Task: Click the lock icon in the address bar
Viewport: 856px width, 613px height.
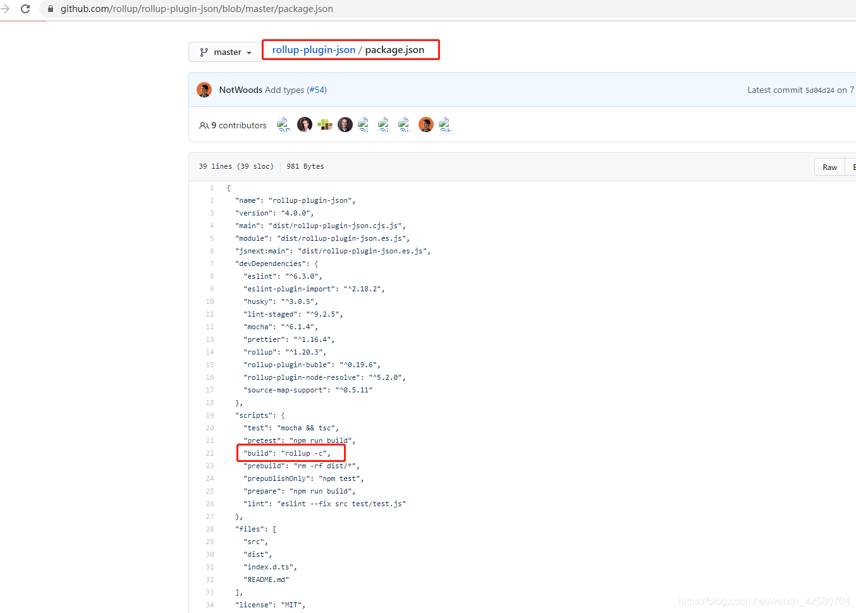Action: [51, 9]
